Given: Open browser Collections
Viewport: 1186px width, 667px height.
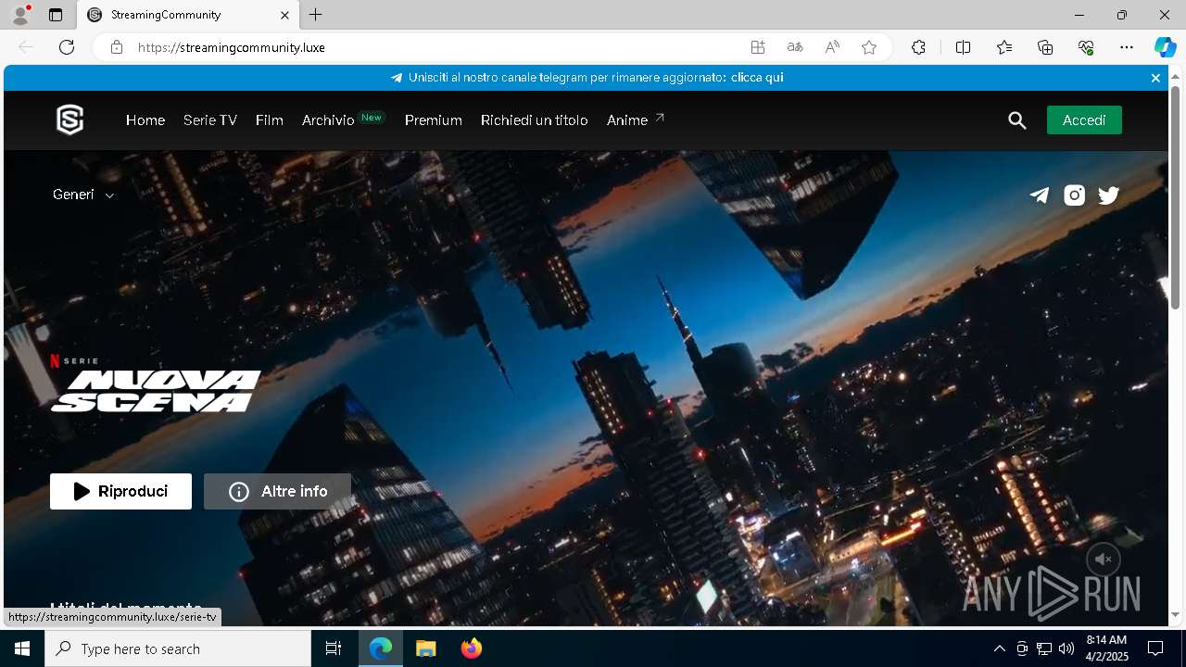Looking at the screenshot, I should coord(1045,47).
